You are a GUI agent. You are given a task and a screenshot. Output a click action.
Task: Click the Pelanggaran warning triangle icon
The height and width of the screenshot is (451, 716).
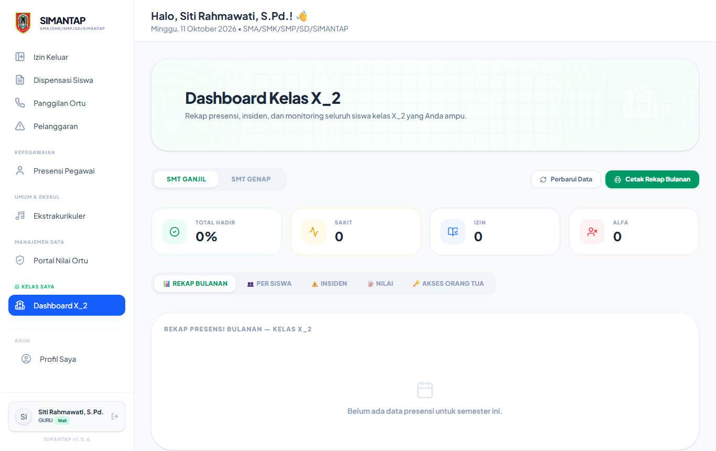click(x=20, y=126)
